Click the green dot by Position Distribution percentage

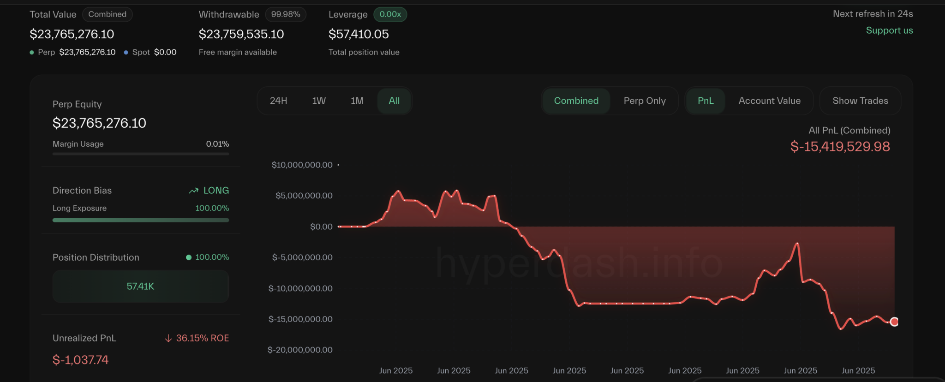coord(189,257)
